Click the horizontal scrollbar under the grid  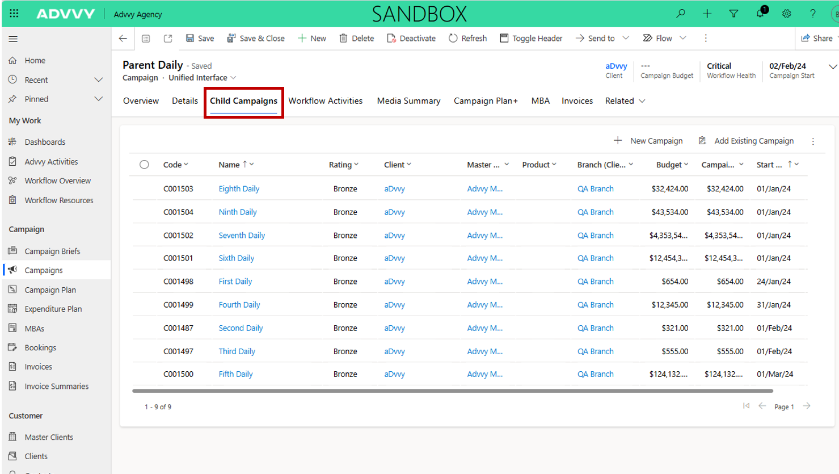(x=452, y=391)
